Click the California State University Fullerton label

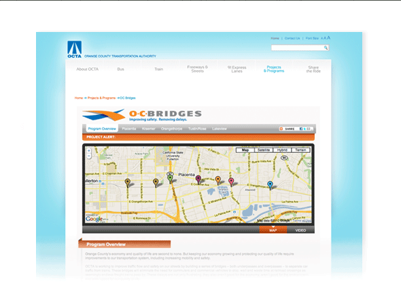(173, 156)
